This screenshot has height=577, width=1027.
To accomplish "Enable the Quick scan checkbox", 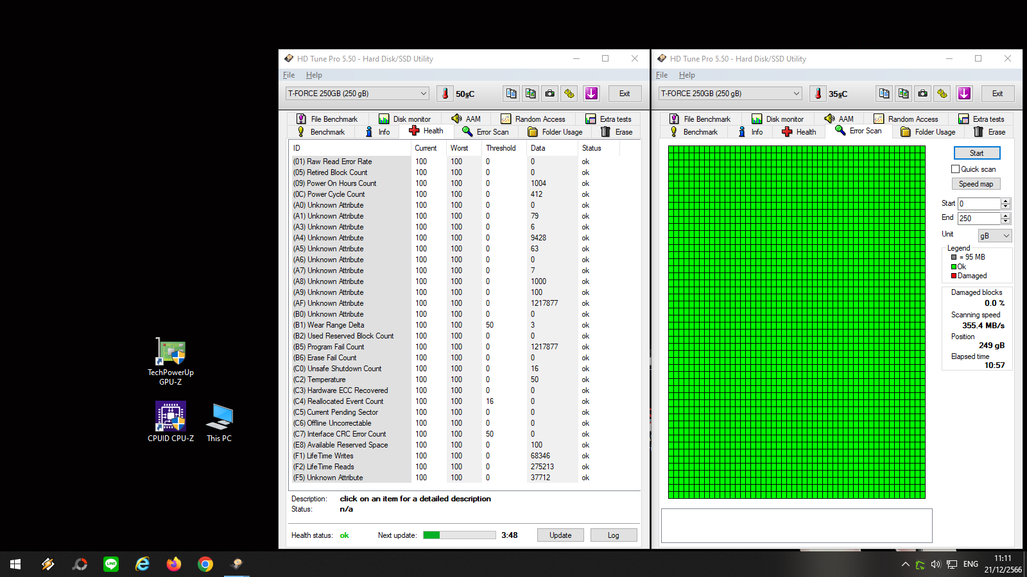I will pos(956,169).
